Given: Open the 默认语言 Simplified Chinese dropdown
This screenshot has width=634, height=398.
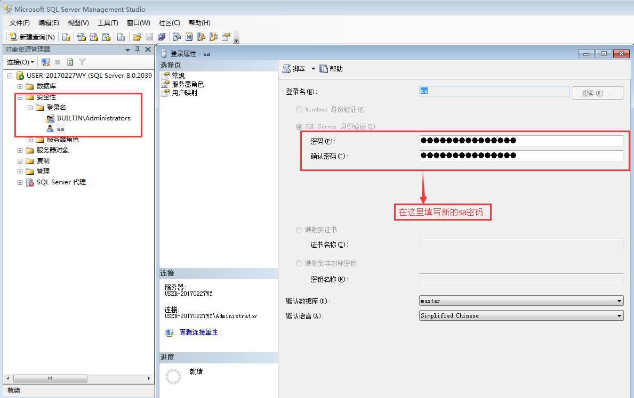Looking at the screenshot, I should 521,315.
